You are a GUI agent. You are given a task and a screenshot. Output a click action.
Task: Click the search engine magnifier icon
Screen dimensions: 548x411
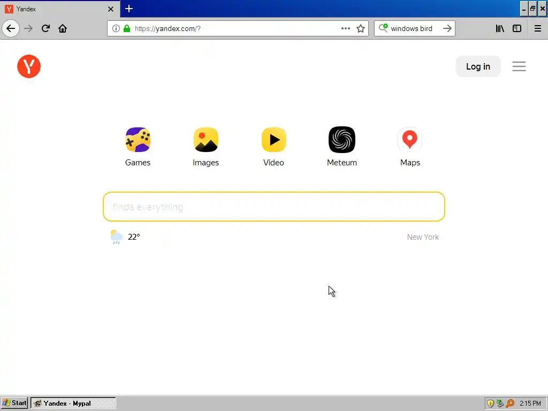pyautogui.click(x=383, y=28)
